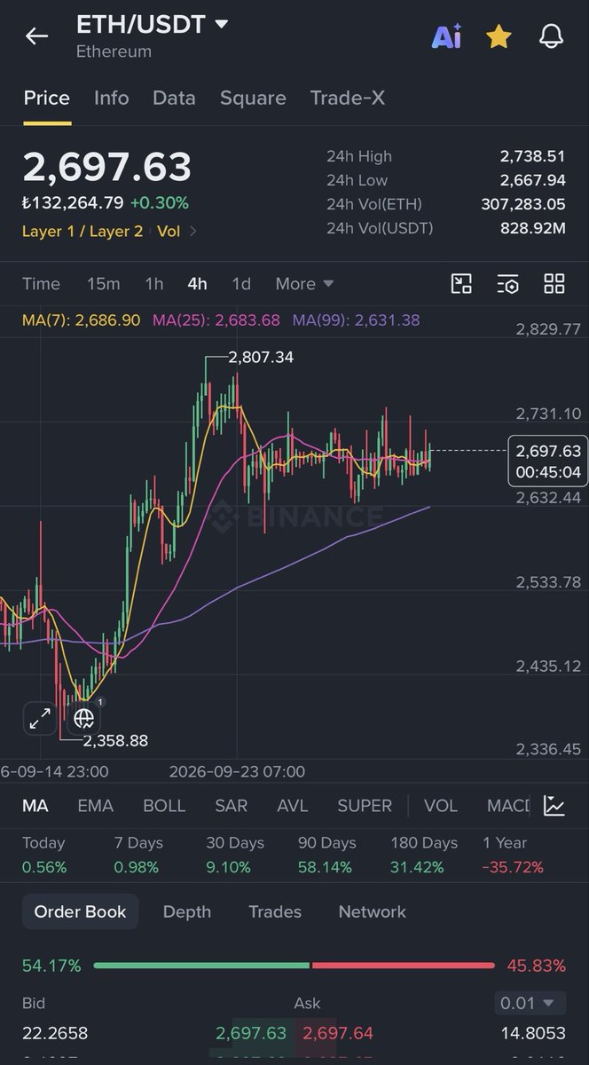
Task: Open price alert bell icon
Action: 552,36
